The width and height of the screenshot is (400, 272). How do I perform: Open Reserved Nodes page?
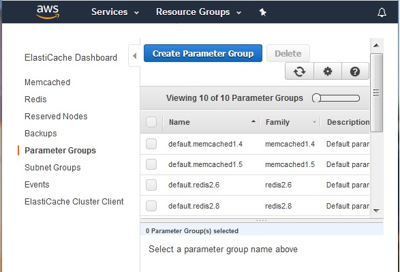click(56, 117)
